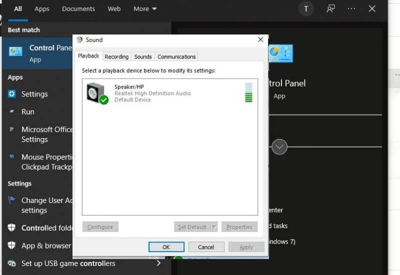Viewport: 400px width, 275px height.
Task: Click the three-dot options icon in search header
Action: pyautogui.click(x=351, y=9)
